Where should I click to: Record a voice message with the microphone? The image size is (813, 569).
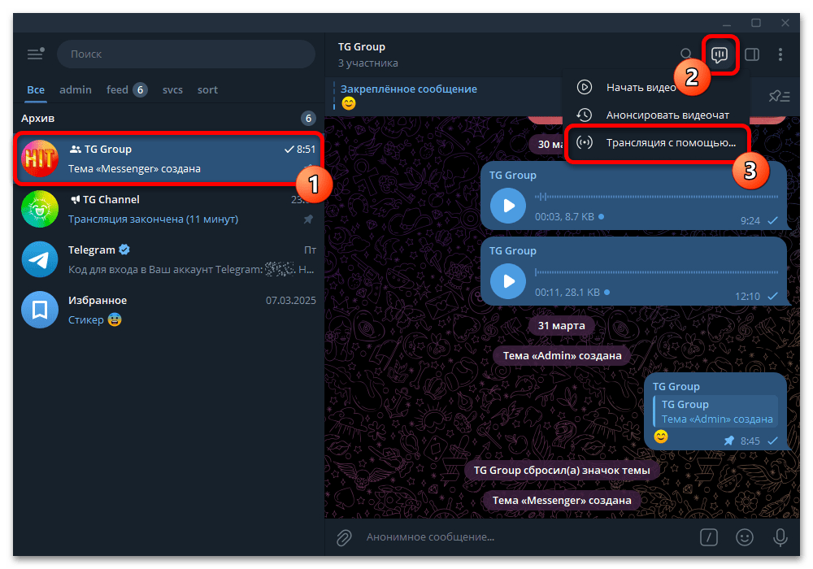(780, 537)
